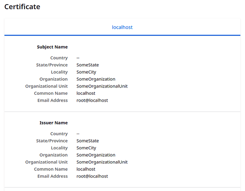Click root@localhost value under Subject Name

(x=92, y=100)
